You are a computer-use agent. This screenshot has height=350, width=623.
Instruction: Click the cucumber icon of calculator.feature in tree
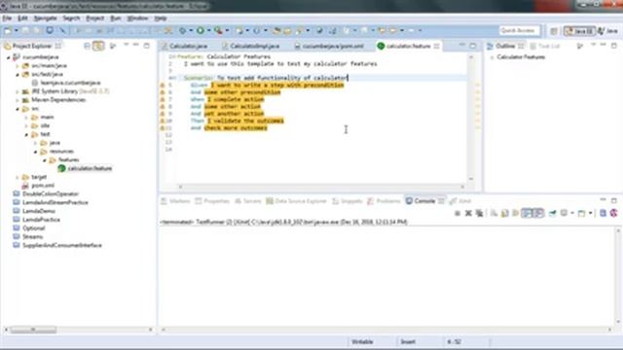[x=61, y=168]
